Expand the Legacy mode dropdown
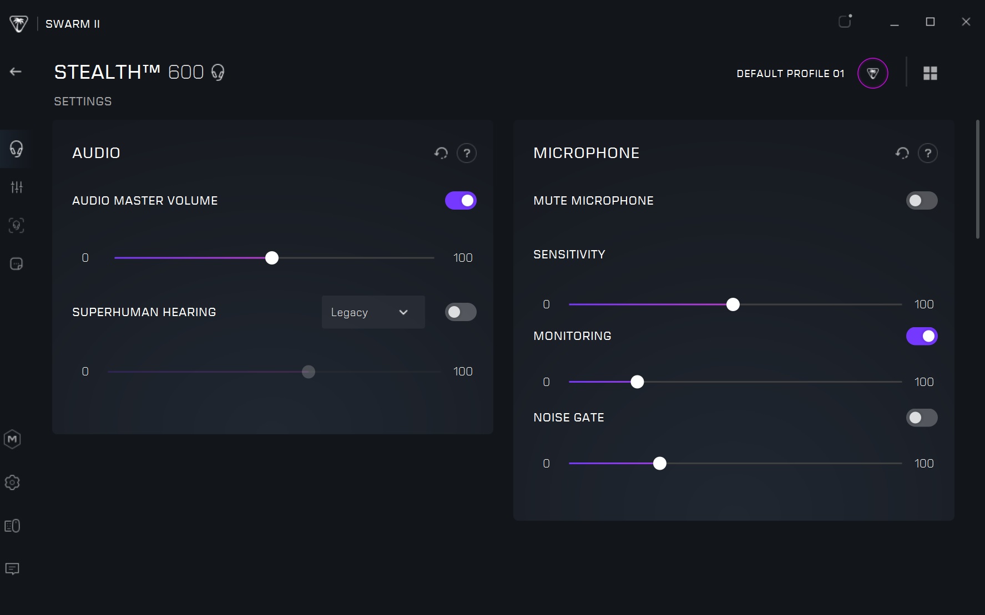Screen dimensions: 985x615 [373, 312]
